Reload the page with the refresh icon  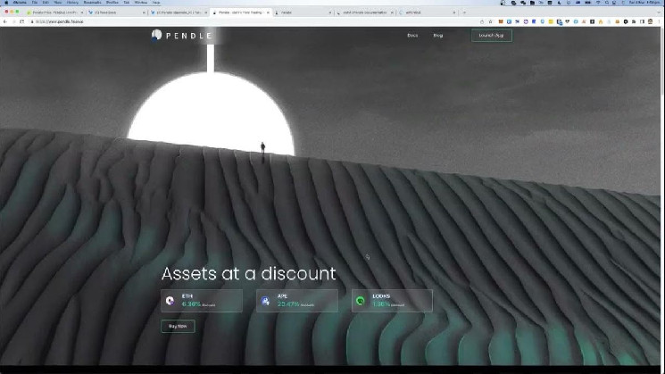[22, 21]
